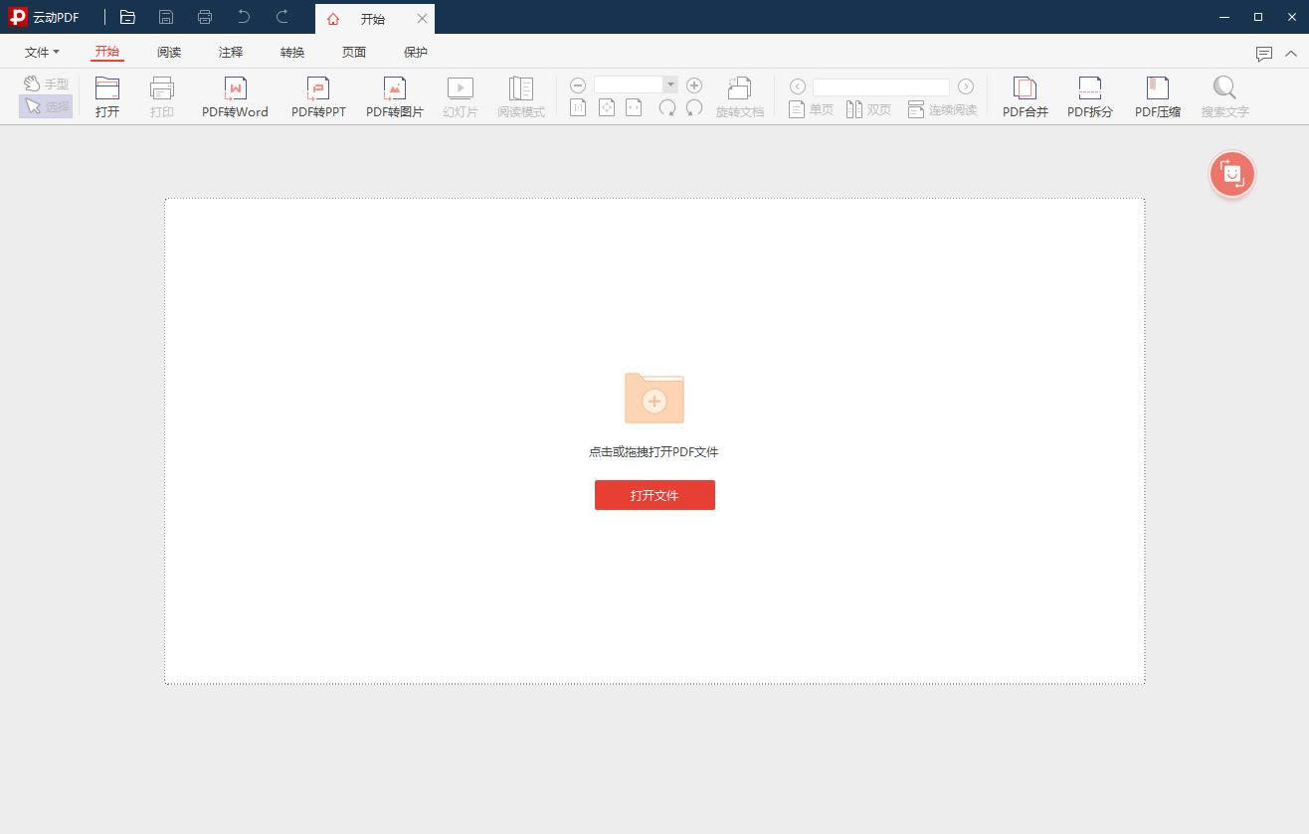Click title bar open-folder icon

127,17
